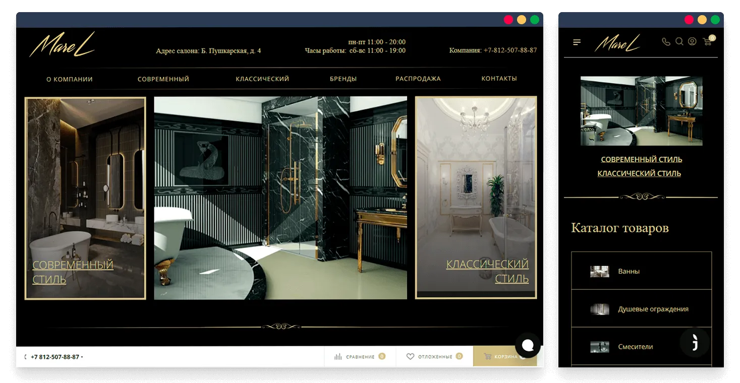Open the user account icon
Image resolution: width=740 pixels, height=383 pixels.
(692, 42)
